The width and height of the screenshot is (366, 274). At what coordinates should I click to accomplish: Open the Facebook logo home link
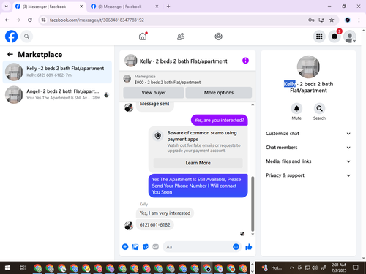12,37
